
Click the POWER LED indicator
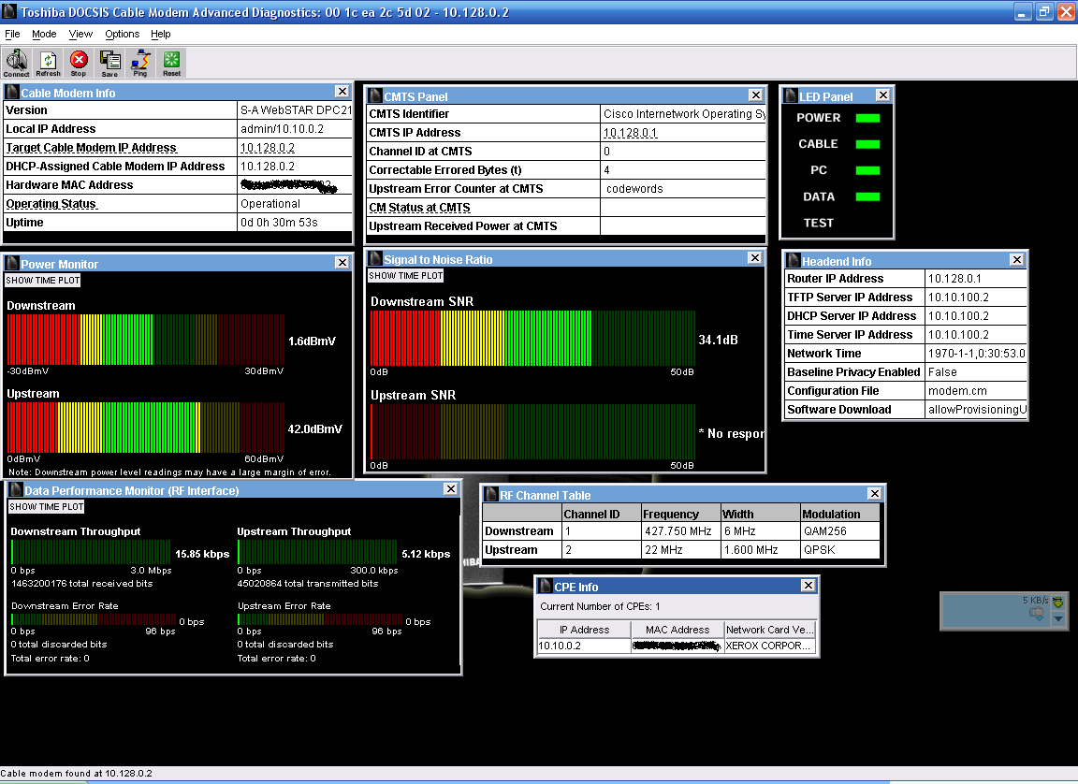point(867,118)
